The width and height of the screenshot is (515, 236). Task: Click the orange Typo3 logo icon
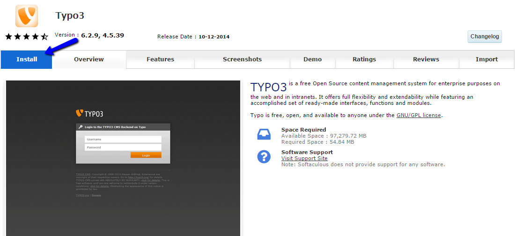[27, 16]
